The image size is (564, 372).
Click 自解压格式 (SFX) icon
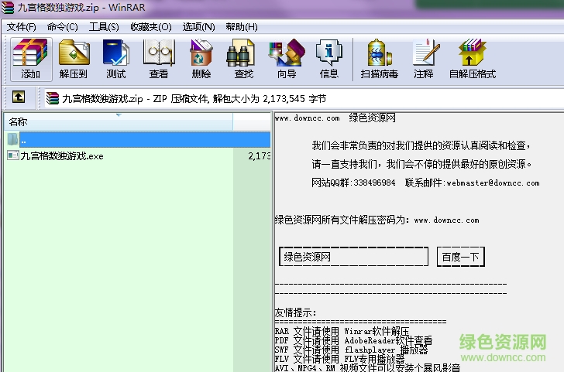[x=473, y=60]
